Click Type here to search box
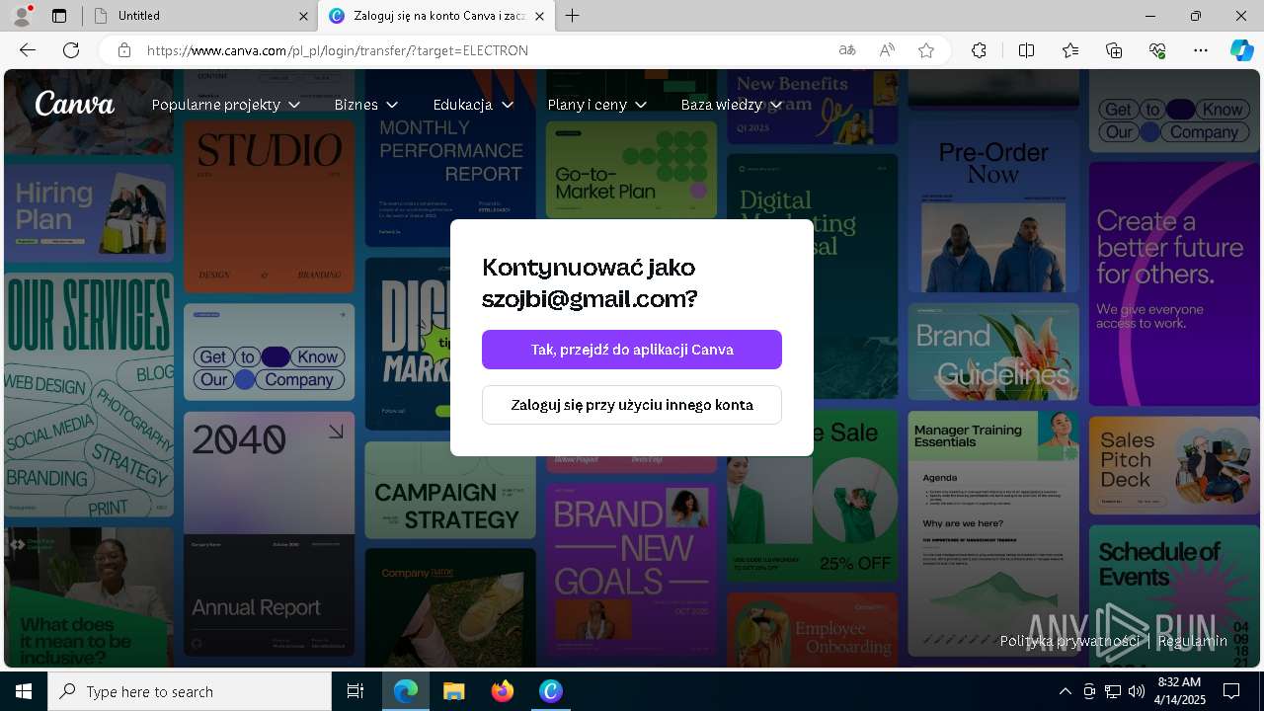This screenshot has width=1264, height=711. pyautogui.click(x=190, y=691)
